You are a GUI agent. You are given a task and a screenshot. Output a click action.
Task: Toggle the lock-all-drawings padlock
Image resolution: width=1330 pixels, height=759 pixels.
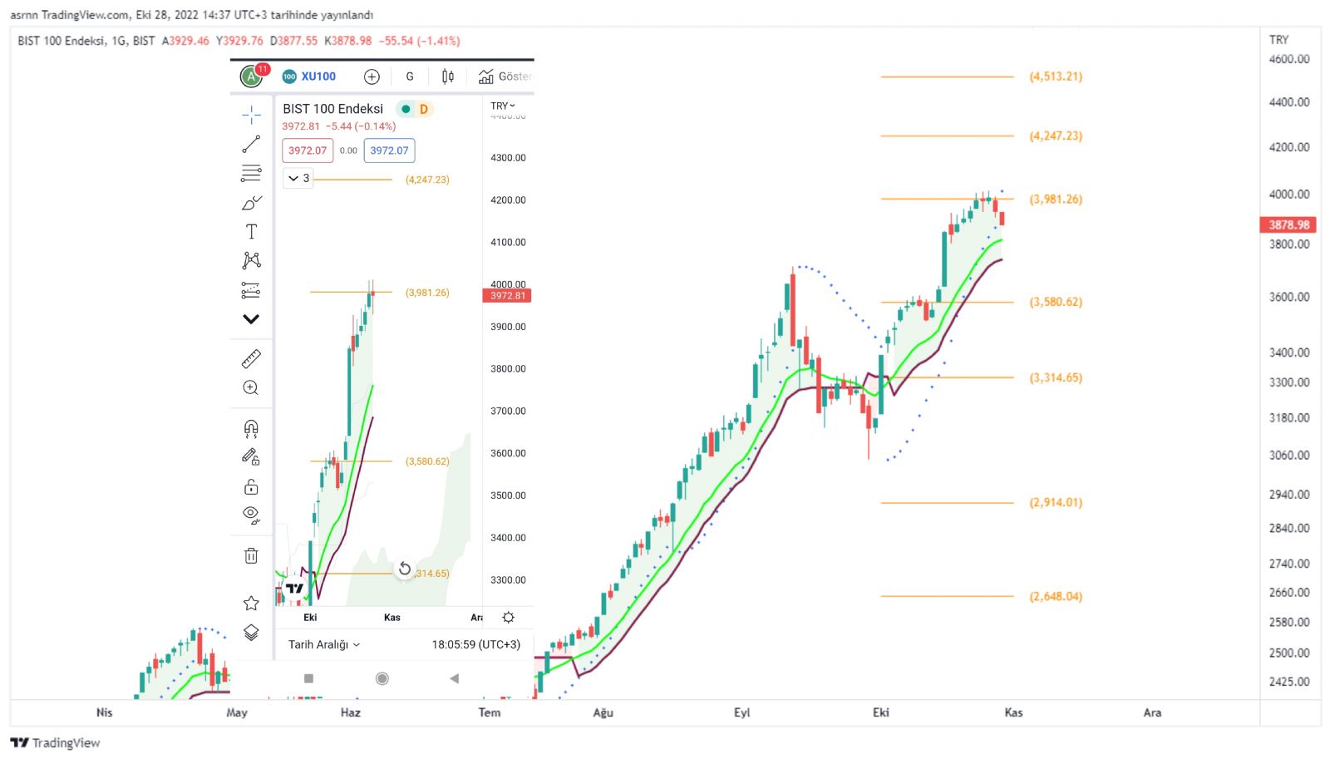click(x=251, y=486)
